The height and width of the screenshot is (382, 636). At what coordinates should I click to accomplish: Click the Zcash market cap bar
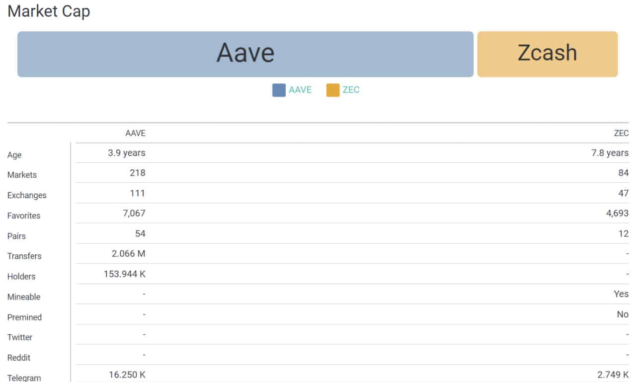click(x=548, y=54)
